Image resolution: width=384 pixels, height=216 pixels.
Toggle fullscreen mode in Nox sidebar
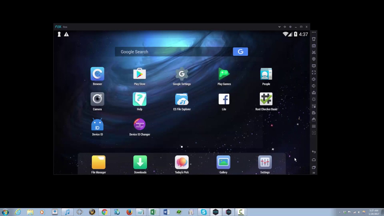coord(314,72)
